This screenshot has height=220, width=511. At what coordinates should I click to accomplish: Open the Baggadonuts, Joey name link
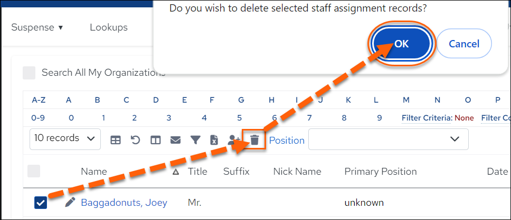click(124, 203)
